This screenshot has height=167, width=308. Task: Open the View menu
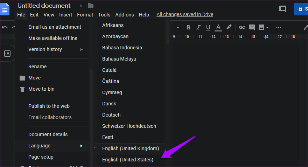click(x=49, y=15)
